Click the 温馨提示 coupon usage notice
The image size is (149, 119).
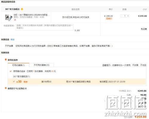pyautogui.click(x=124, y=65)
